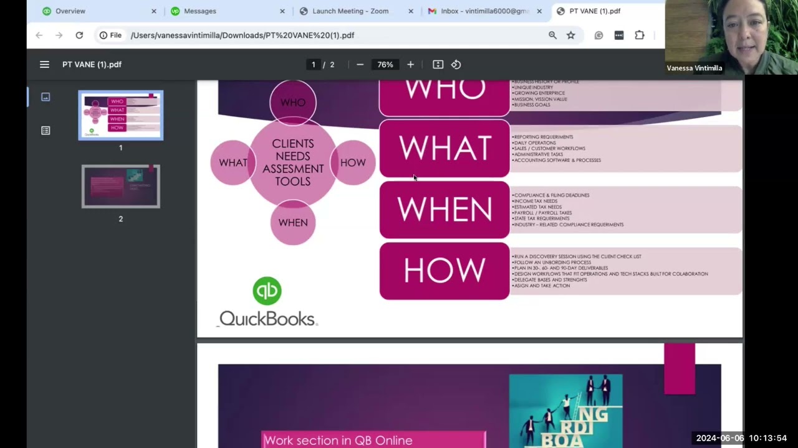Open the Extensions puzzle icon
This screenshot has width=798, height=448.
point(639,35)
